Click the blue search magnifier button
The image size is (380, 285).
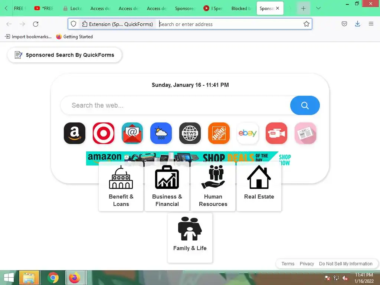(x=305, y=105)
